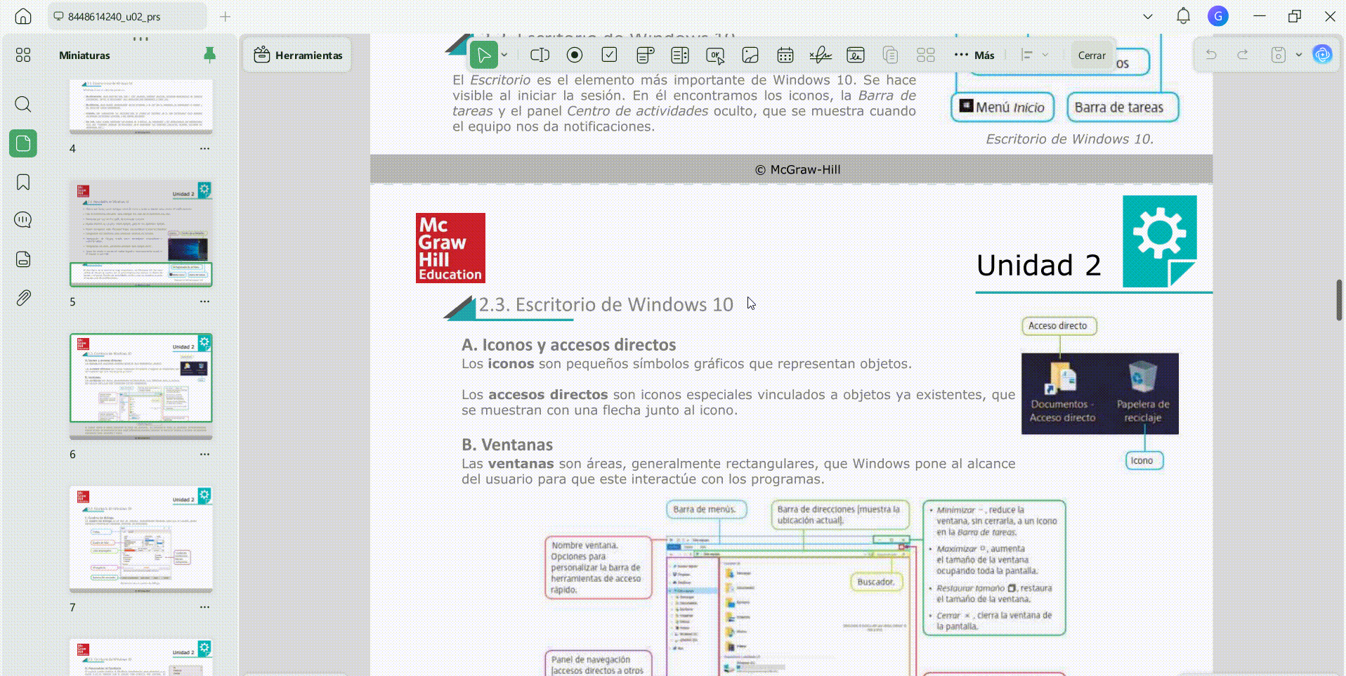Open options menu for page 6
The height and width of the screenshot is (676, 1346).
(204, 454)
